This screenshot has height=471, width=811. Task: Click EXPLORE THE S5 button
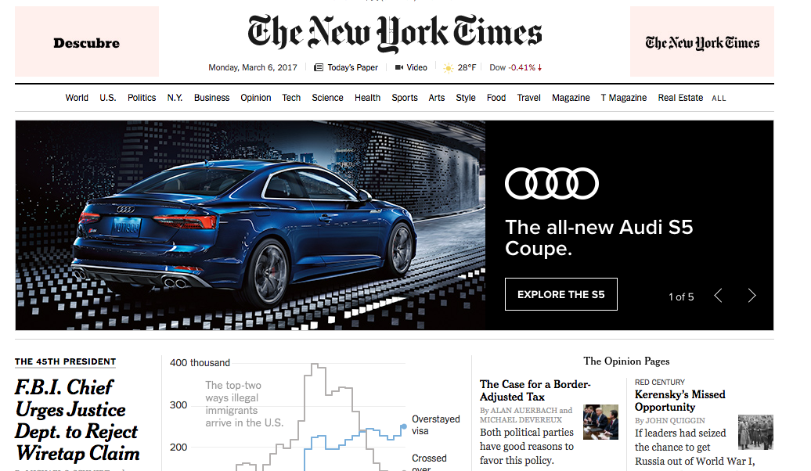tap(561, 294)
